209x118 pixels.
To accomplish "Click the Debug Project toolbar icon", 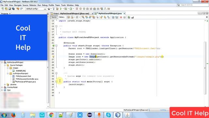I will click(66, 9).
